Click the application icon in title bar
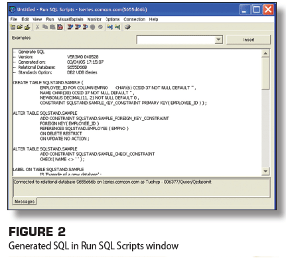The image size is (286, 258). [x=13, y=9]
